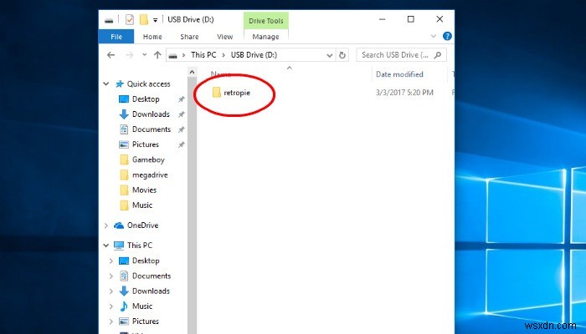Select the retropie folder
The width and height of the screenshot is (586, 334).
coord(232,93)
